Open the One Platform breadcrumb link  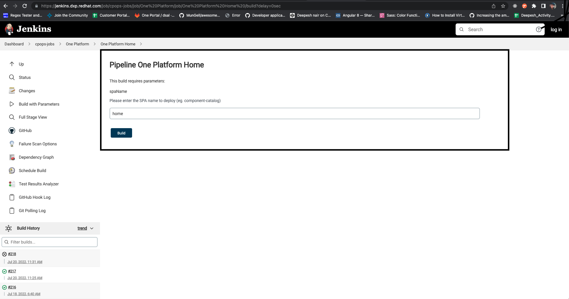pyautogui.click(x=77, y=44)
